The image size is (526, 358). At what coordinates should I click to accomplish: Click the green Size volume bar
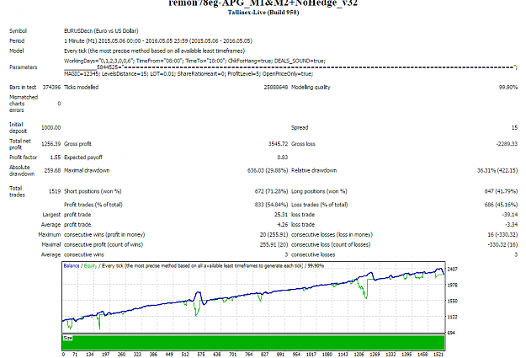click(x=253, y=343)
